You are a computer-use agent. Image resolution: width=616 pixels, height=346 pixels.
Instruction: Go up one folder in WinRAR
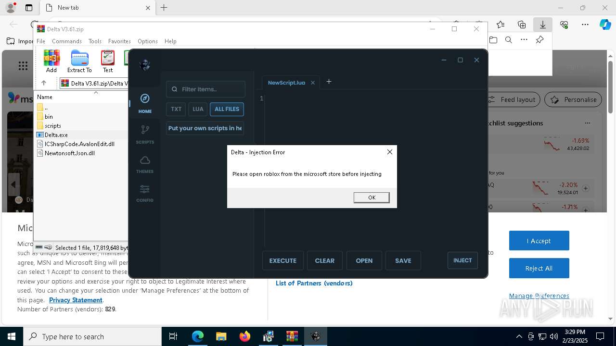tap(44, 83)
